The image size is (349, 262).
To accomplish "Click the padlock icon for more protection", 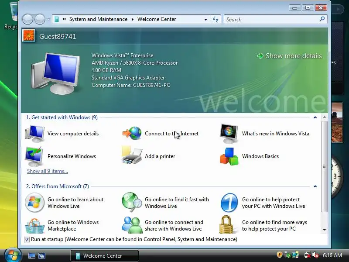I will [x=226, y=224].
